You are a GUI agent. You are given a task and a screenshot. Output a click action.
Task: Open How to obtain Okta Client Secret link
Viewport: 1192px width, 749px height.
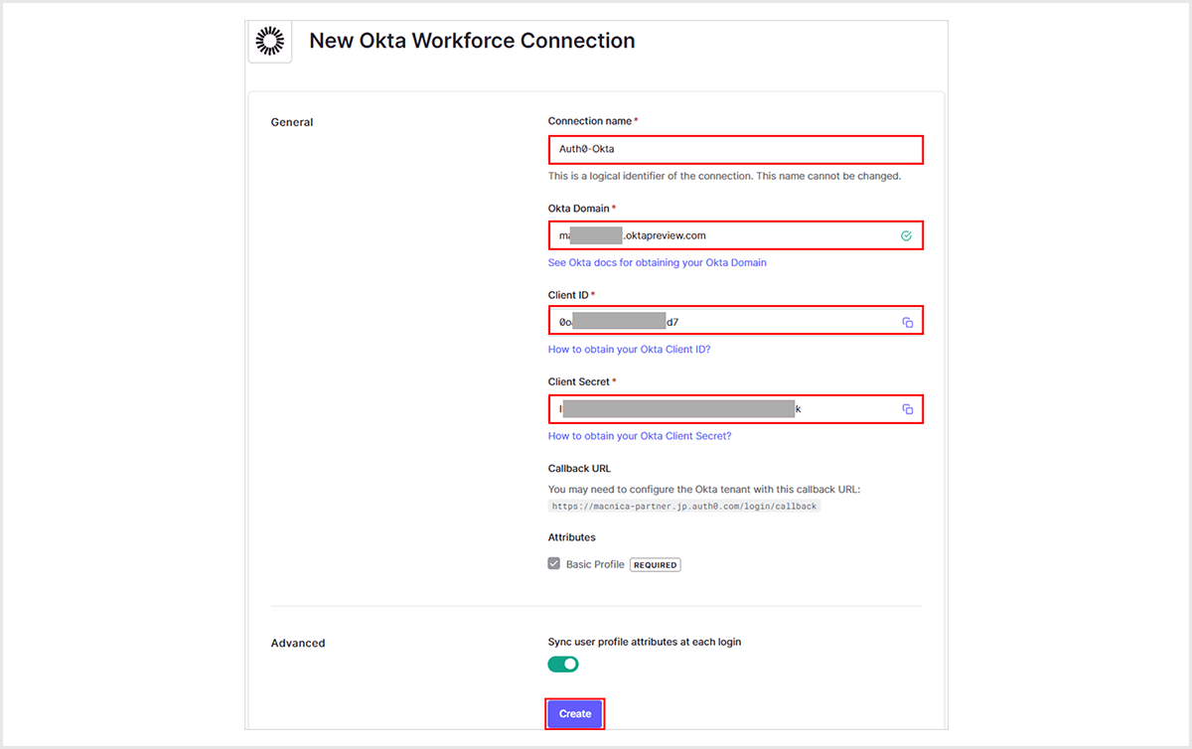(639, 436)
